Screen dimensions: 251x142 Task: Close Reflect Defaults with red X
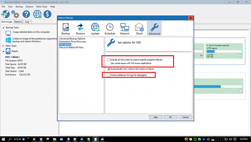(x=191, y=18)
